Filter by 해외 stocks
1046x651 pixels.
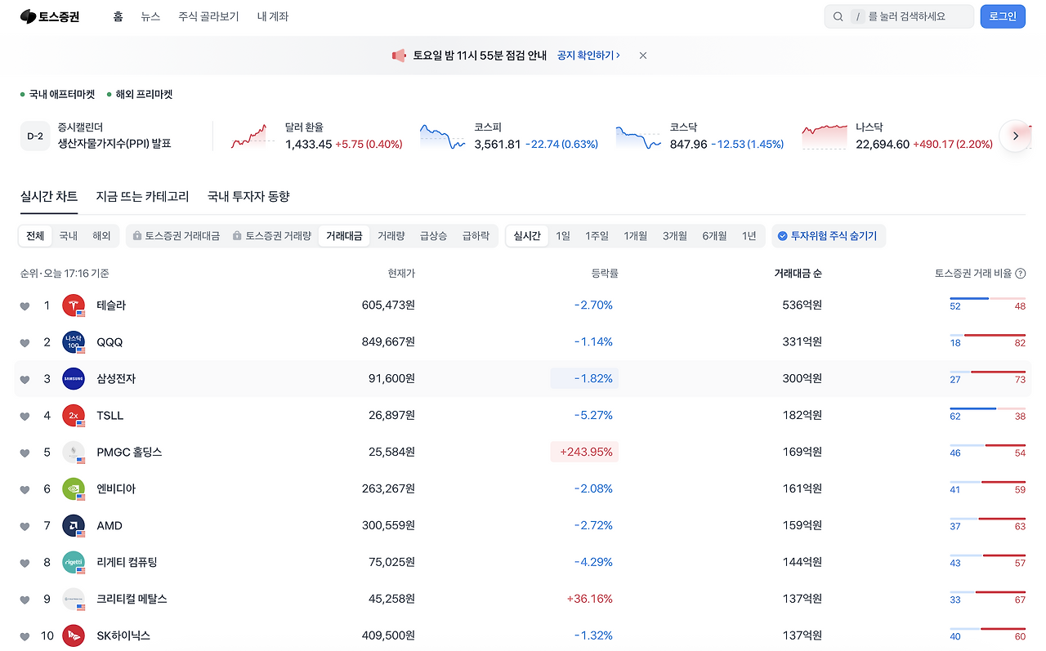[101, 236]
